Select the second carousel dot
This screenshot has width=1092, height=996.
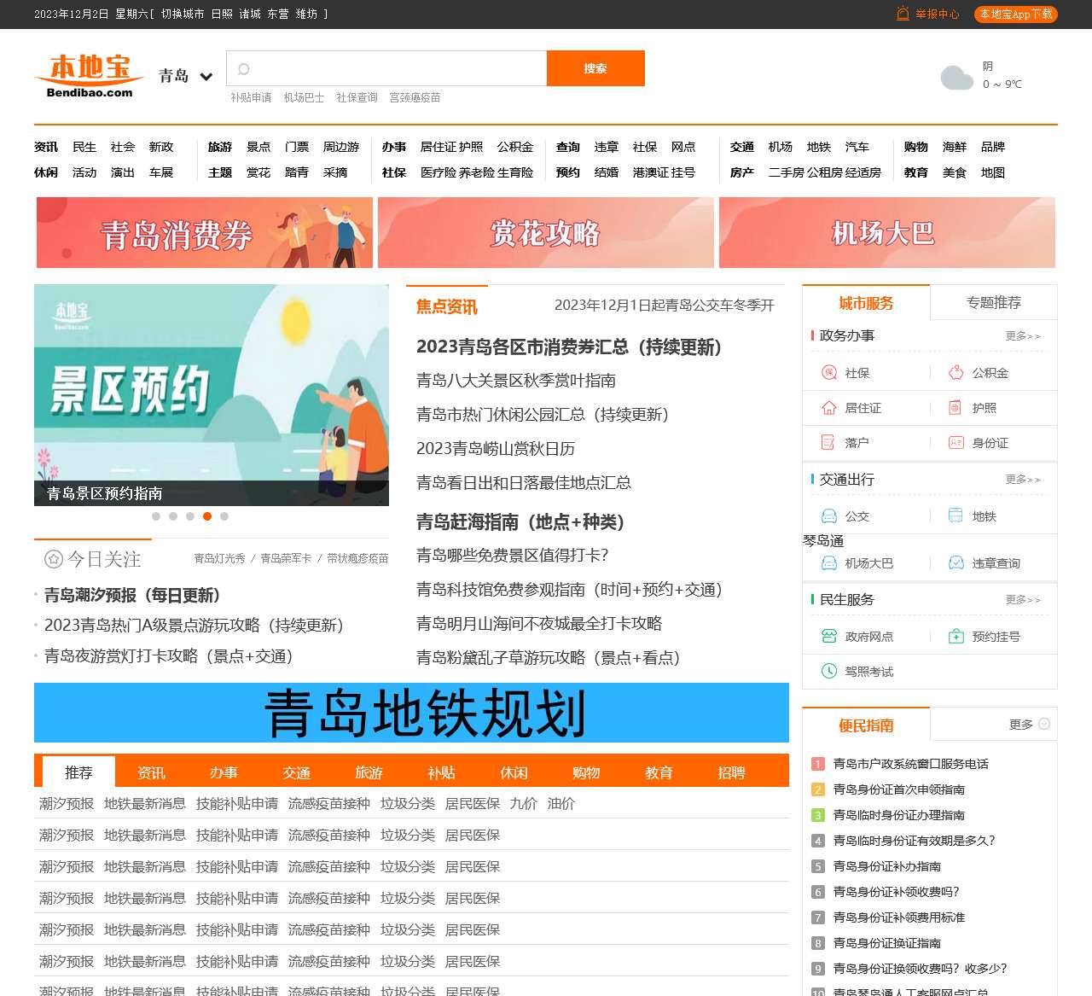(x=173, y=516)
